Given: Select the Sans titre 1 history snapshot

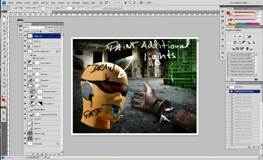Looking at the screenshot, I should (243, 87).
